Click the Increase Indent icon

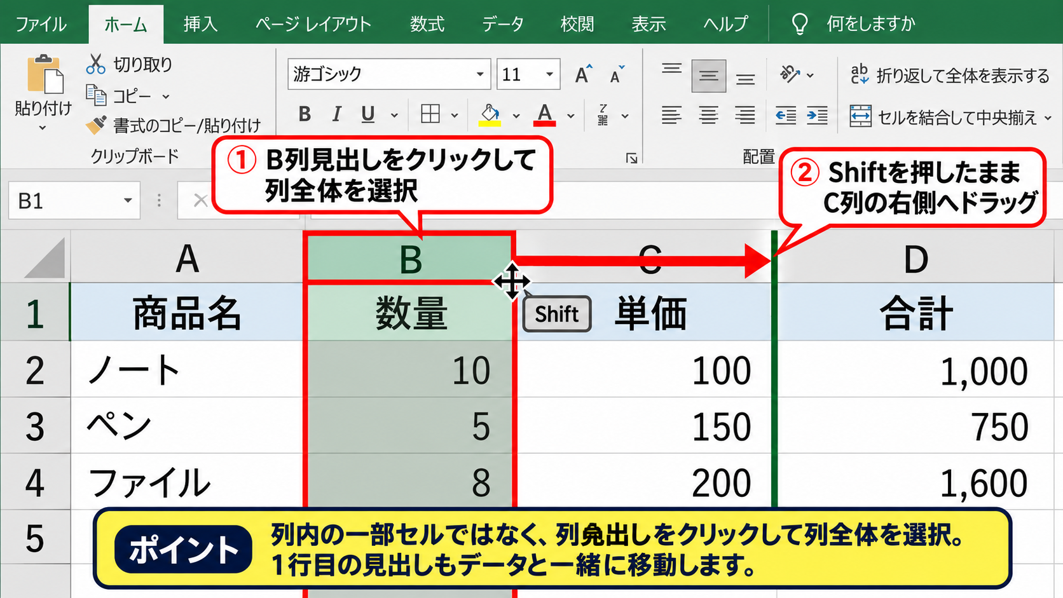click(x=817, y=115)
